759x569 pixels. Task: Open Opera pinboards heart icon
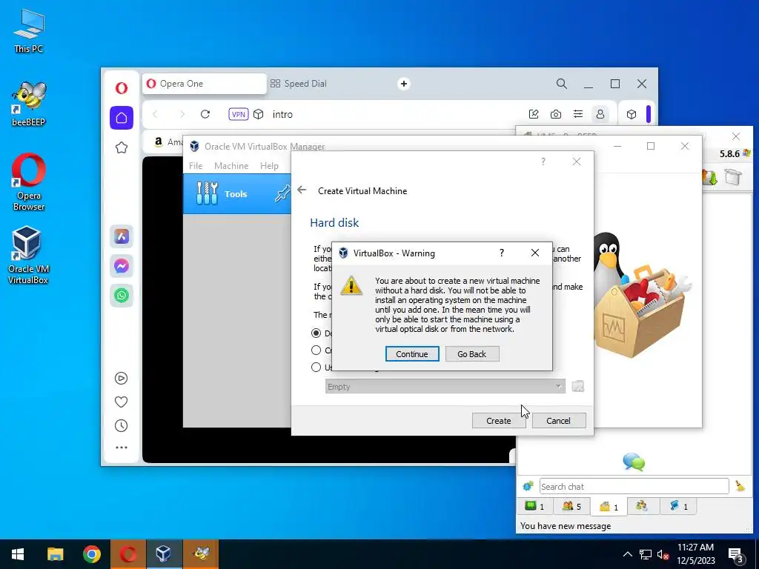click(121, 402)
